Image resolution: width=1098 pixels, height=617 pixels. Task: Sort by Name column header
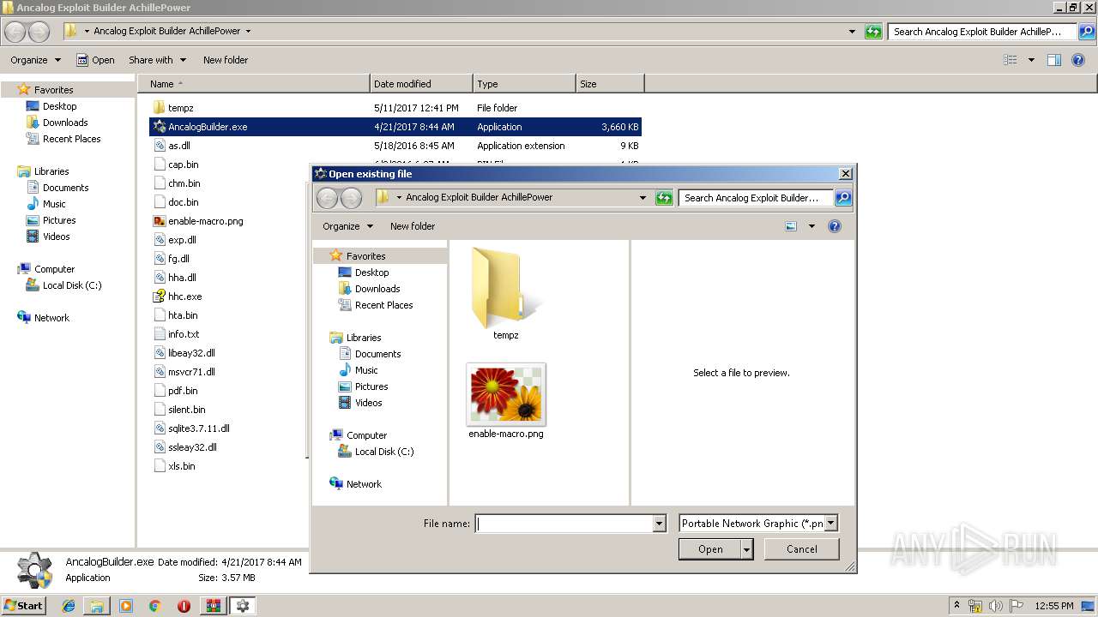254,84
